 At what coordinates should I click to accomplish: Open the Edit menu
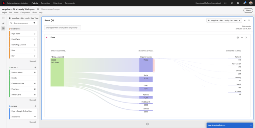pyautogui.click(x=11, y=13)
